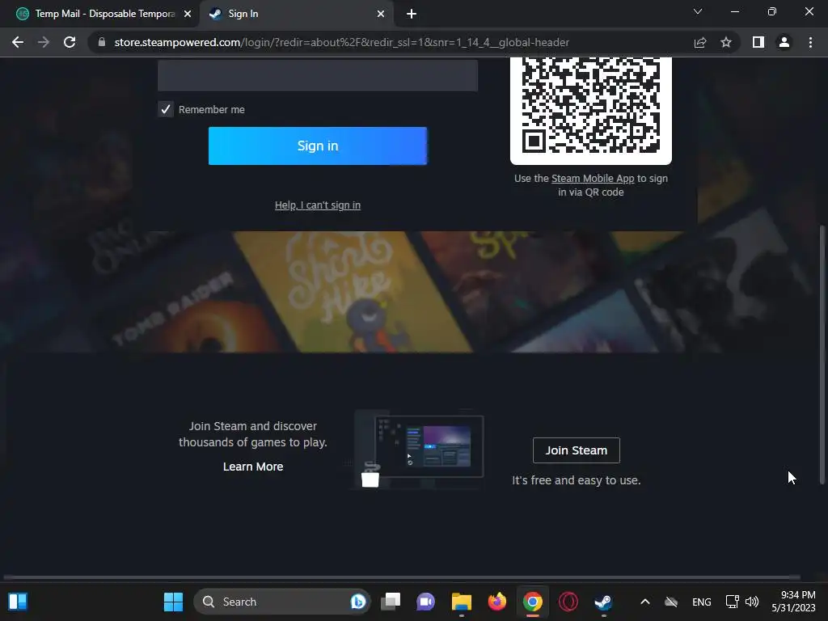Switch the ENG input language

click(701, 602)
